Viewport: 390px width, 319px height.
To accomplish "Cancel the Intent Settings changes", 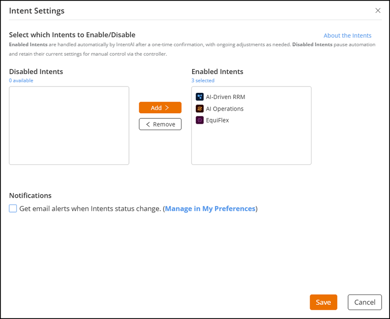I will pyautogui.click(x=364, y=302).
